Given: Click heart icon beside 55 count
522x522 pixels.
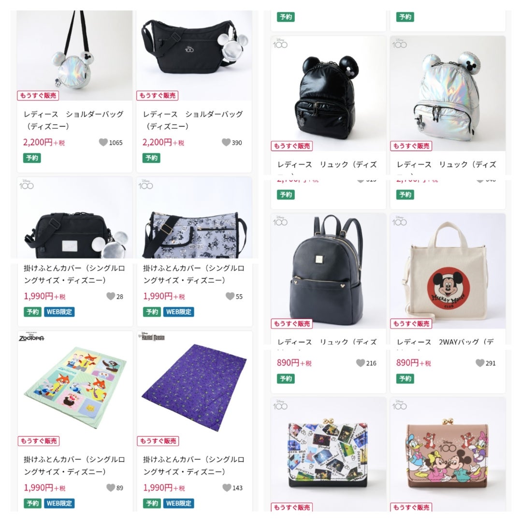Looking at the screenshot, I should click(x=230, y=296).
